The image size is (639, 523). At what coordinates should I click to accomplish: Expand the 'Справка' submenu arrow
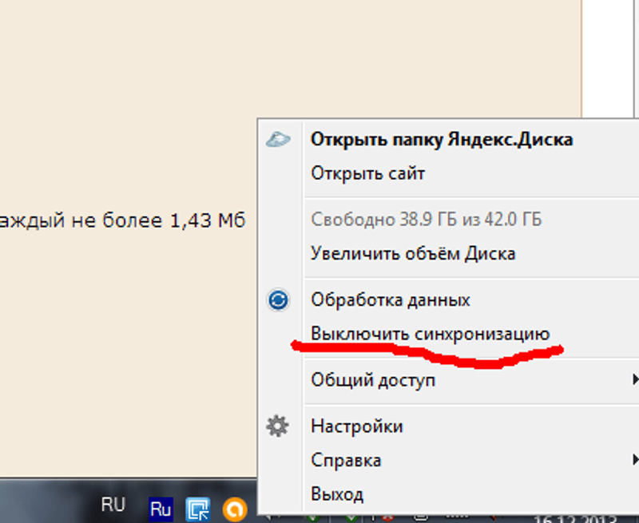(x=635, y=460)
